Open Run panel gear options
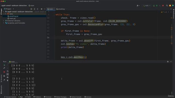 168,62
